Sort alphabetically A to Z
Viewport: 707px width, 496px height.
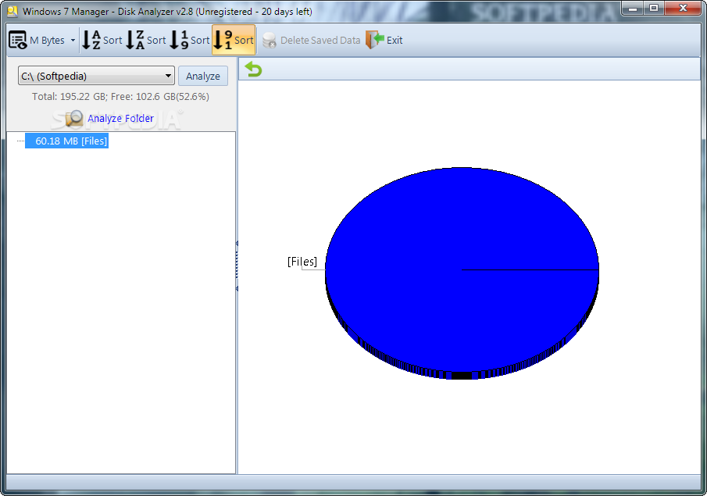pyautogui.click(x=102, y=40)
